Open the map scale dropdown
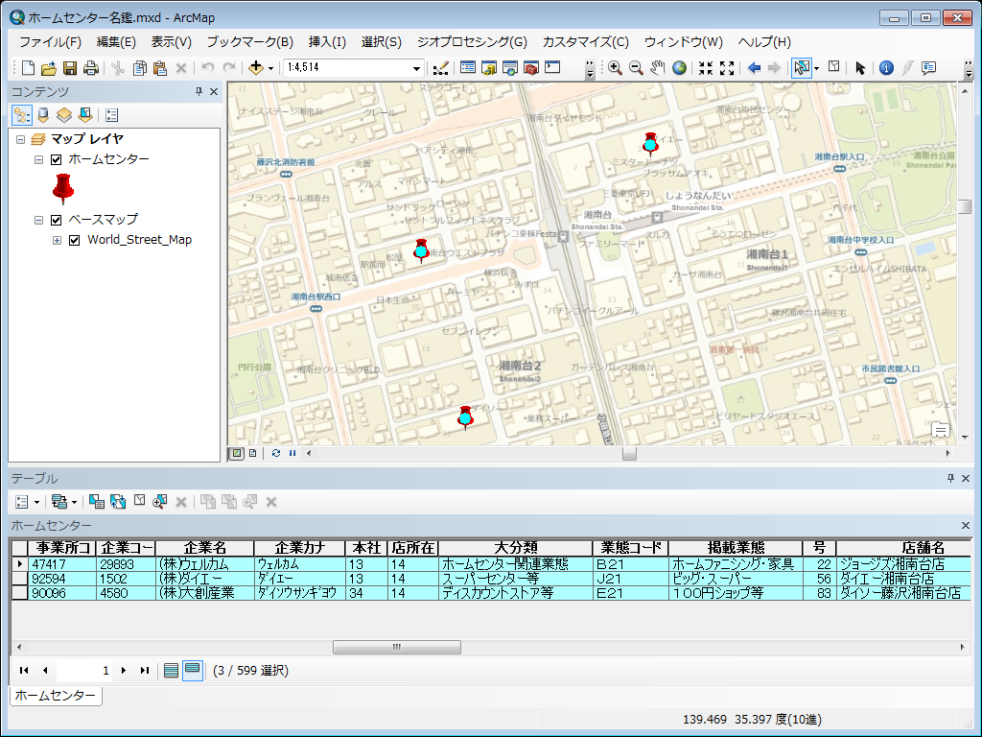982x737 pixels. (x=416, y=68)
